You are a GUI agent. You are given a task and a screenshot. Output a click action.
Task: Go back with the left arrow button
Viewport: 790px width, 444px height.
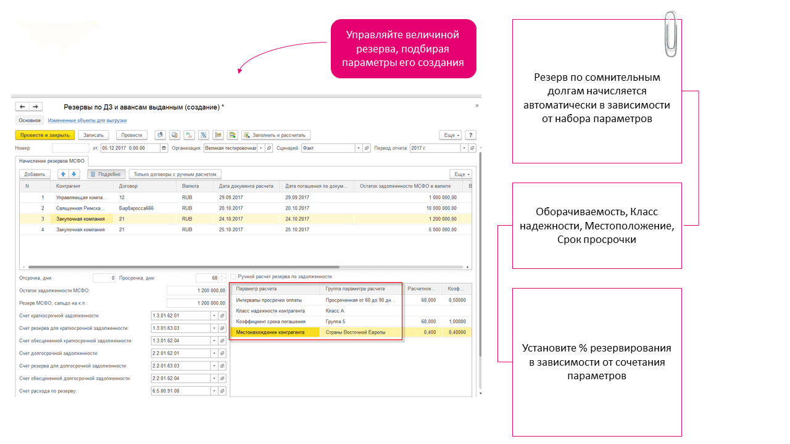click(23, 107)
